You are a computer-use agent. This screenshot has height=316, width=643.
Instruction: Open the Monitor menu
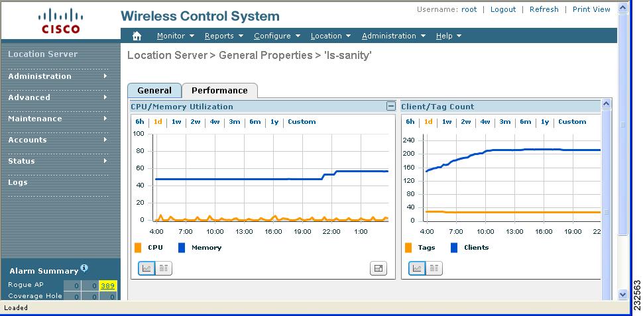[176, 36]
